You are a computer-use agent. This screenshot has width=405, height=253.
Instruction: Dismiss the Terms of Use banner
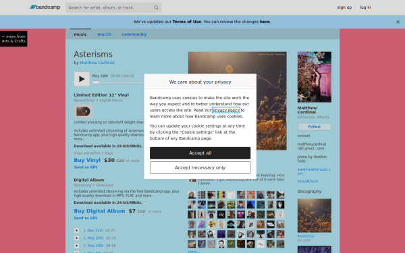[398, 22]
